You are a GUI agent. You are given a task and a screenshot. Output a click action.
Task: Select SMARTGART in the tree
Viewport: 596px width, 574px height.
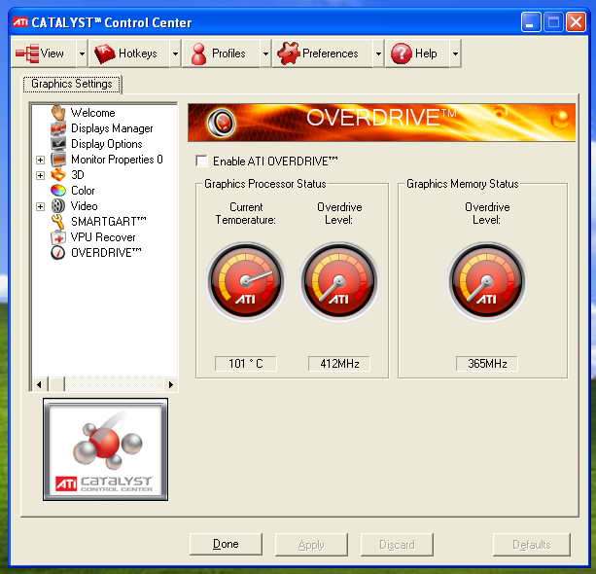[x=109, y=222]
